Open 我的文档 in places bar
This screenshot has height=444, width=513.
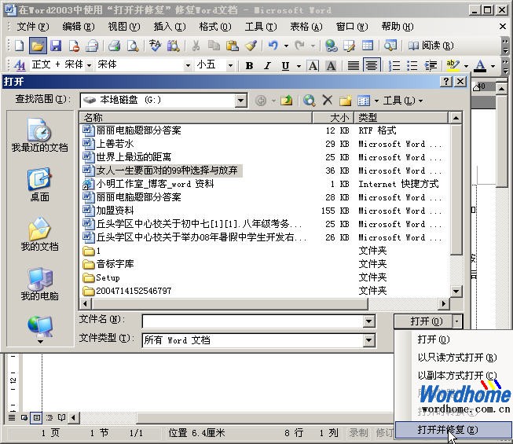coord(39,234)
